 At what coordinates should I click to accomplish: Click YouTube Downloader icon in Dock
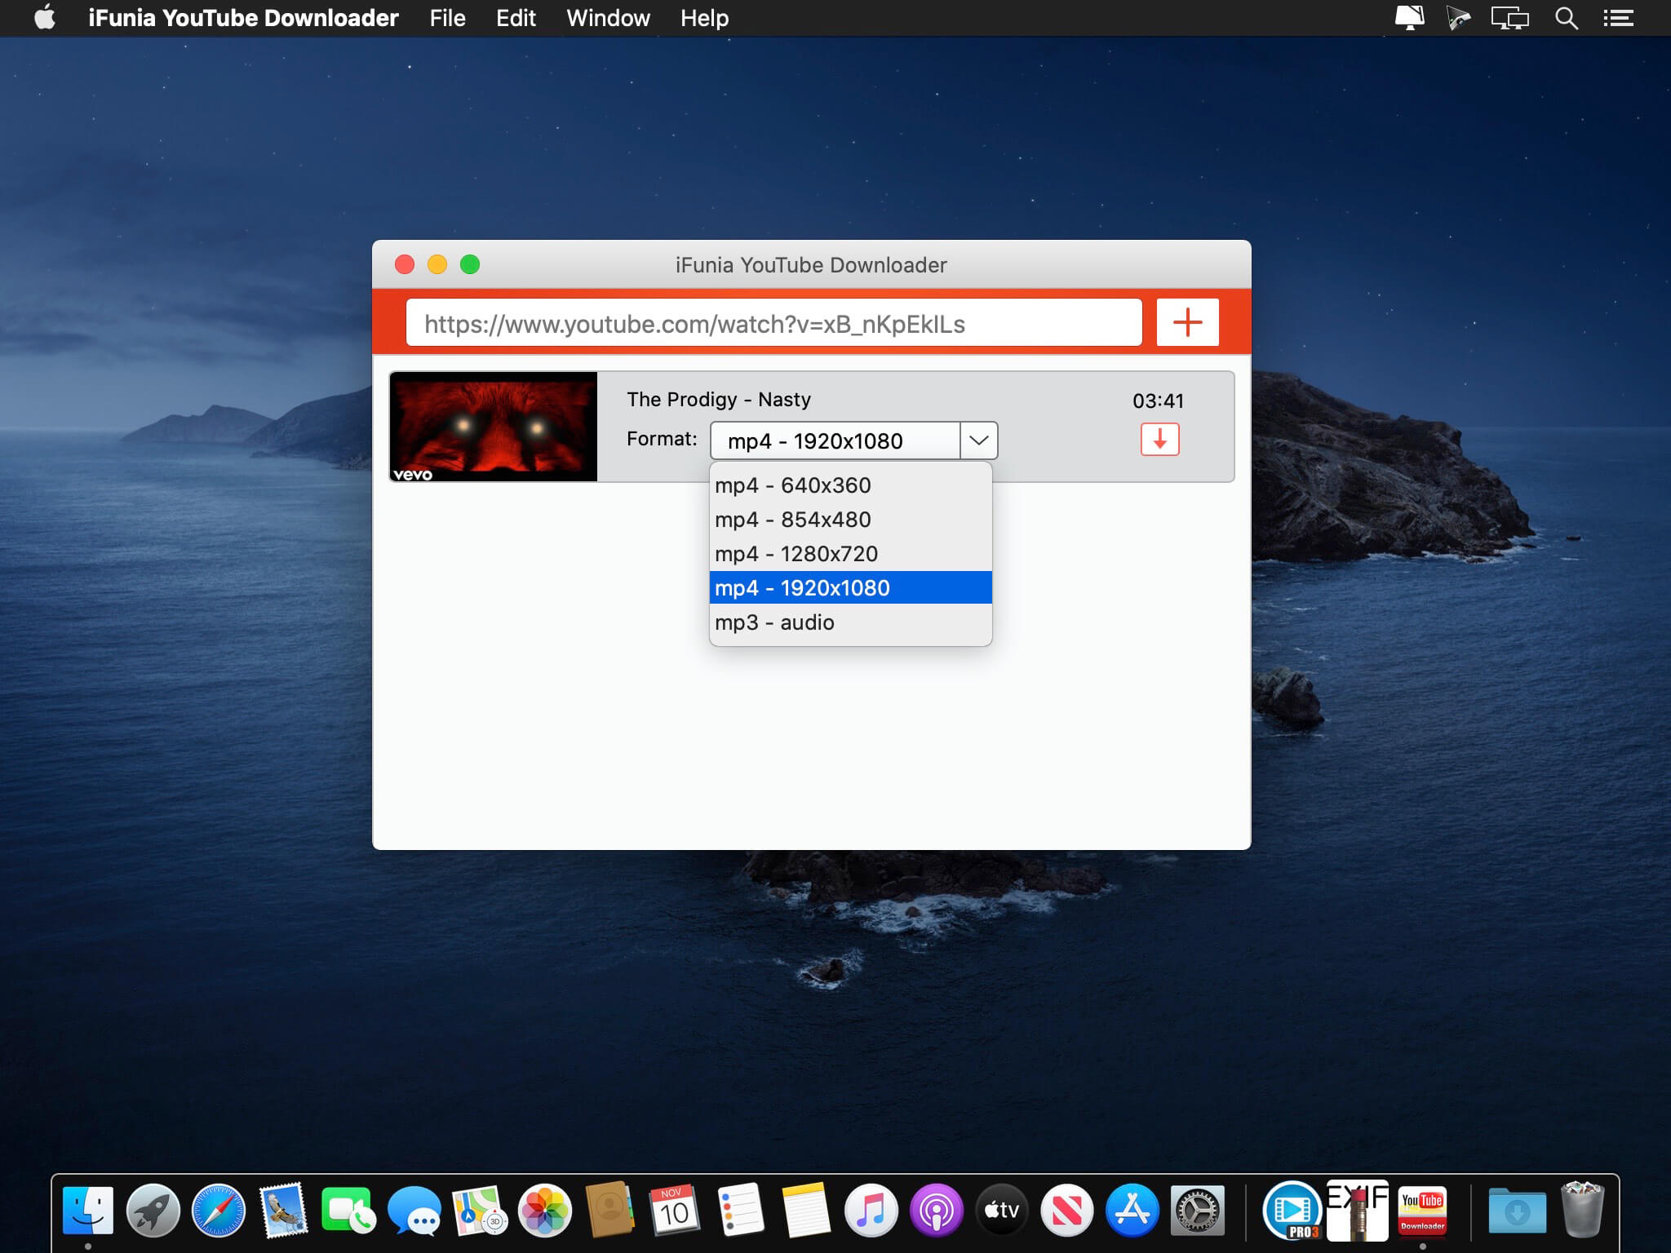point(1423,1210)
